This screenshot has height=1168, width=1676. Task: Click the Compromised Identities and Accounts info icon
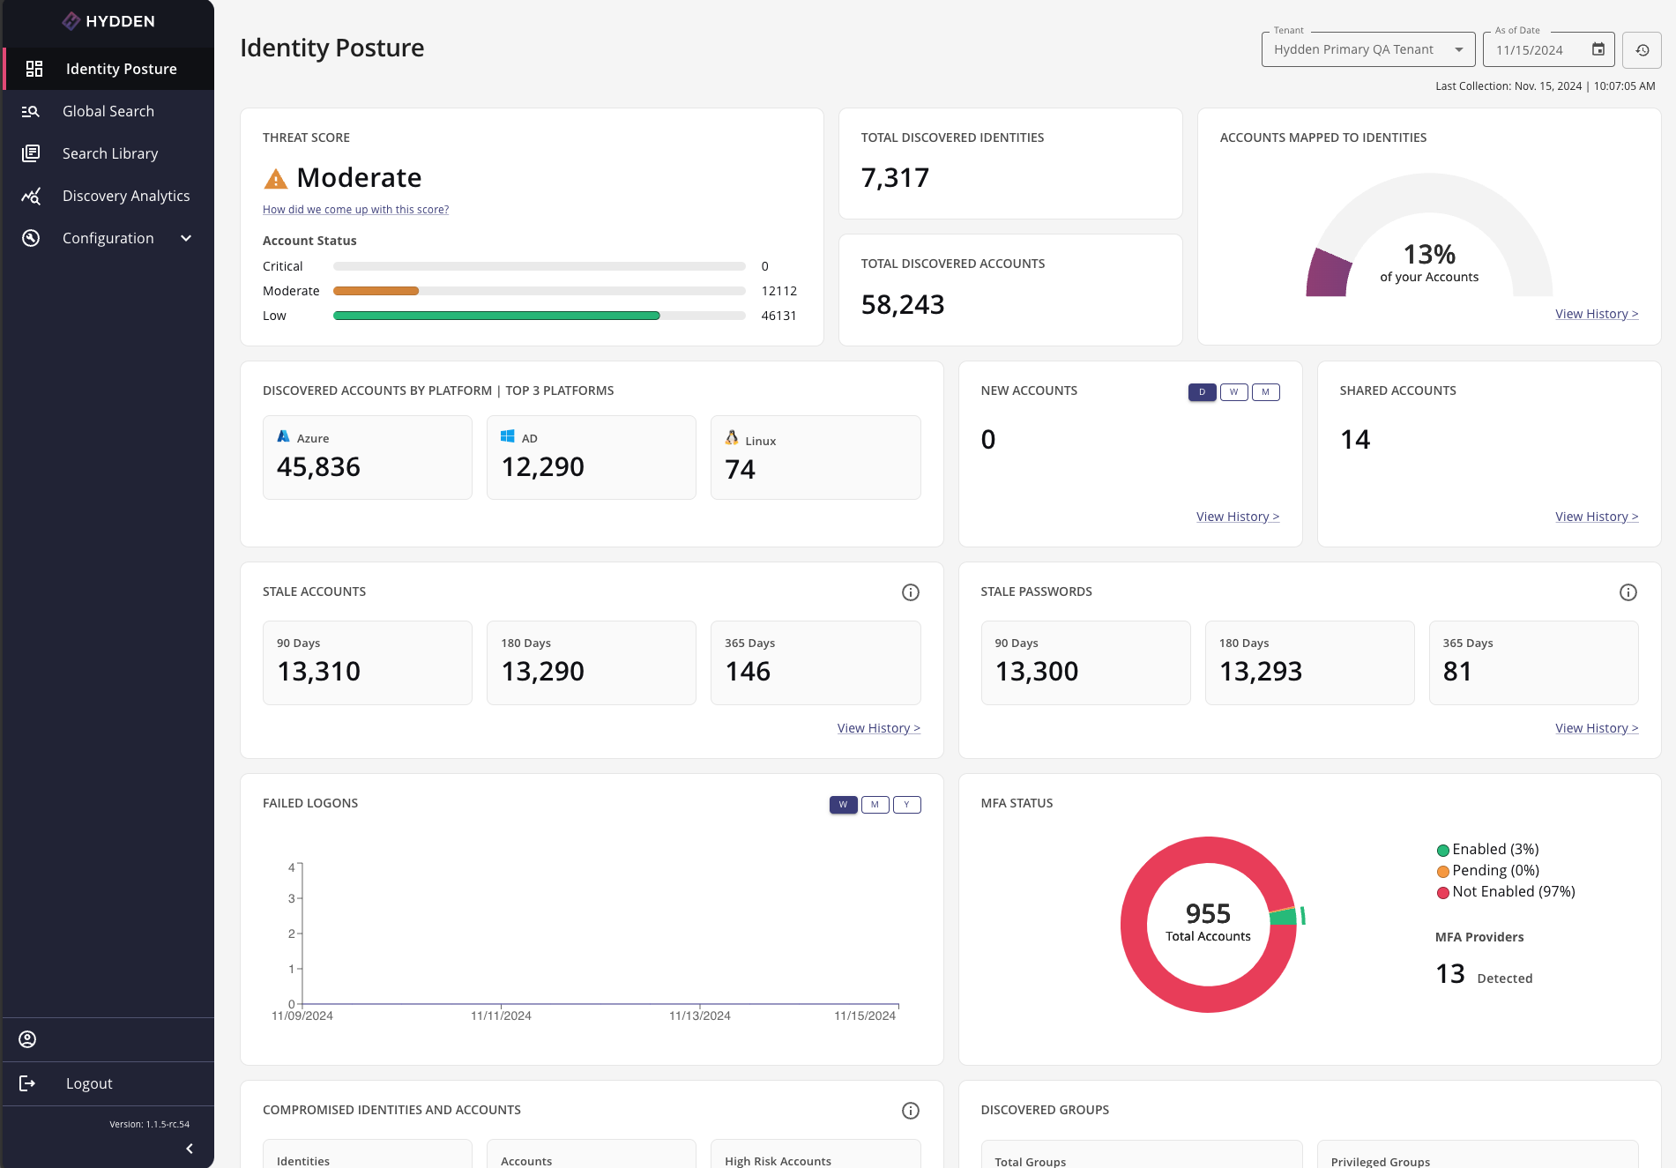(911, 1111)
